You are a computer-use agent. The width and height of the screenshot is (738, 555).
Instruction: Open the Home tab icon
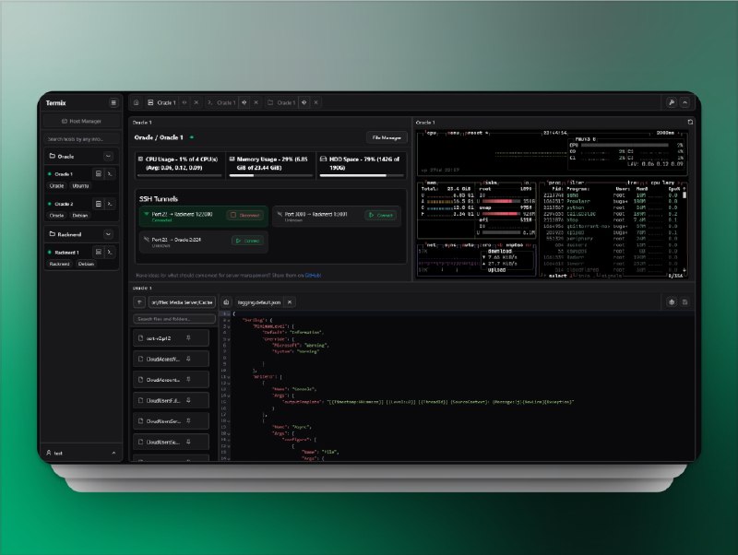137,102
